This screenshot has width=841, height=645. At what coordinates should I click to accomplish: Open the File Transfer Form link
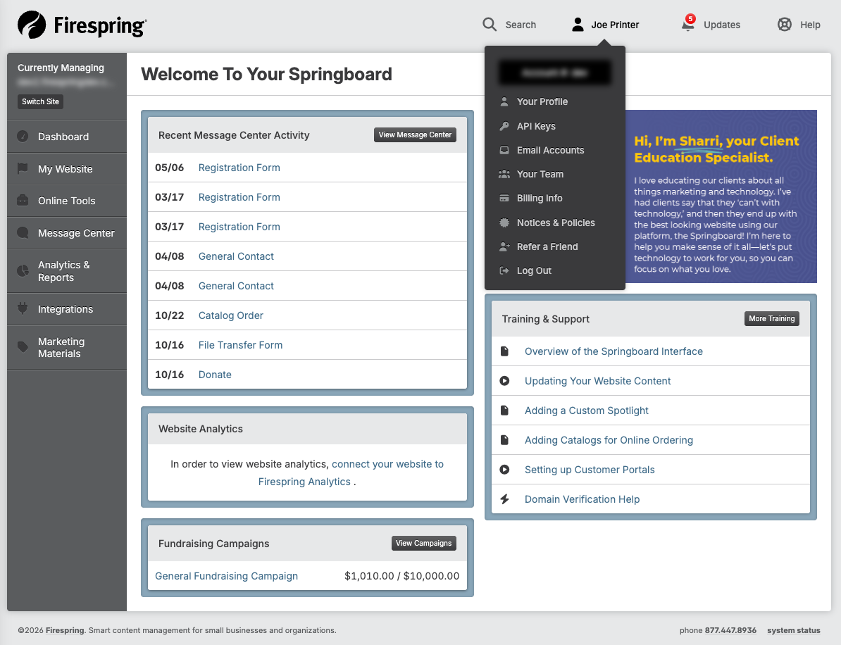(240, 345)
